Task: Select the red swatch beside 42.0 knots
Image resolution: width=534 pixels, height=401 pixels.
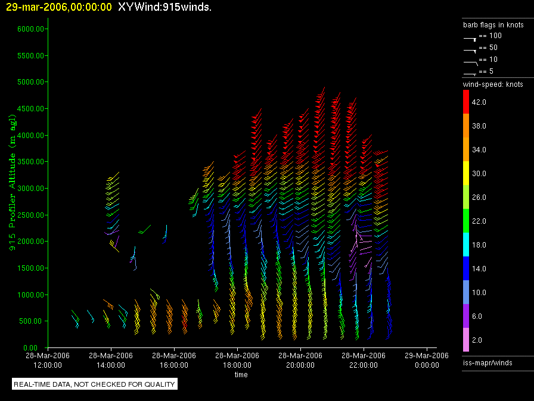Action: point(466,102)
